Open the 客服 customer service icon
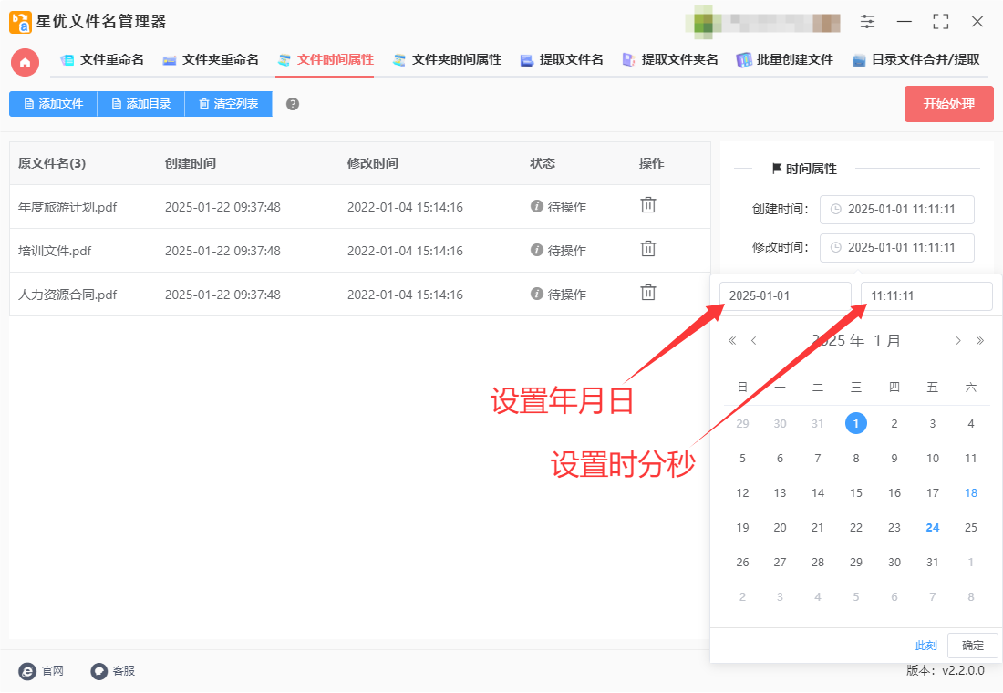1003x693 pixels. coord(99,670)
